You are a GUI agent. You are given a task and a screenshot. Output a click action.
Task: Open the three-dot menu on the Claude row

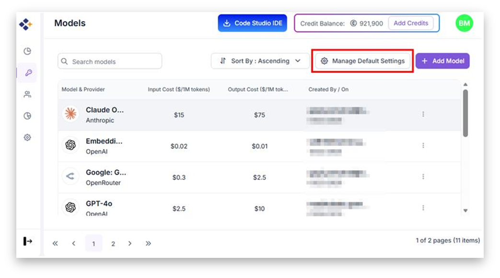(423, 114)
